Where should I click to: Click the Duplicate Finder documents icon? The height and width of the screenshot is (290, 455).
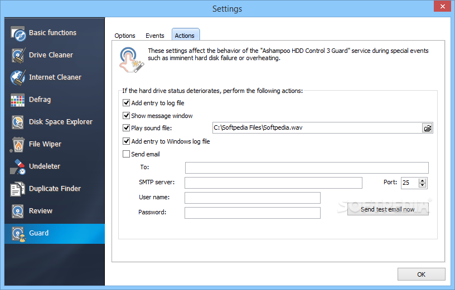pos(17,189)
